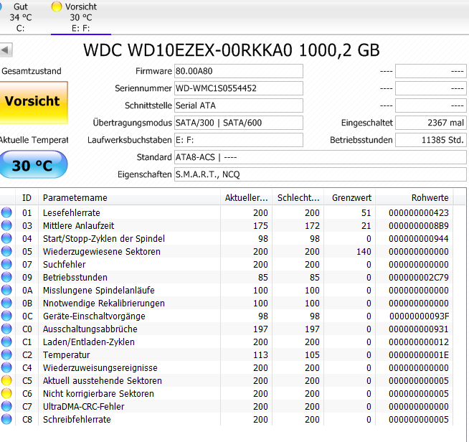Click status icon for Start/Stopp-Zyklen der Spindel
This screenshot has width=469, height=442.
[x=6, y=238]
